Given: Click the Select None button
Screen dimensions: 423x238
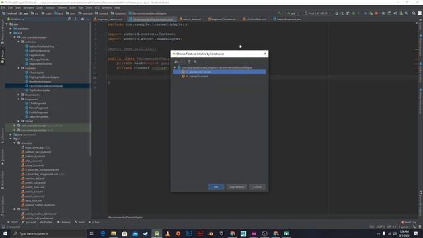Looking at the screenshot, I should [237, 187].
